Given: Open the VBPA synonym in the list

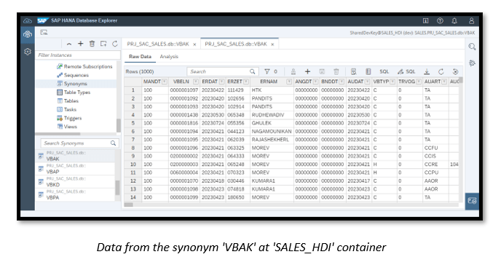Looking at the screenshot, I should [76, 194].
